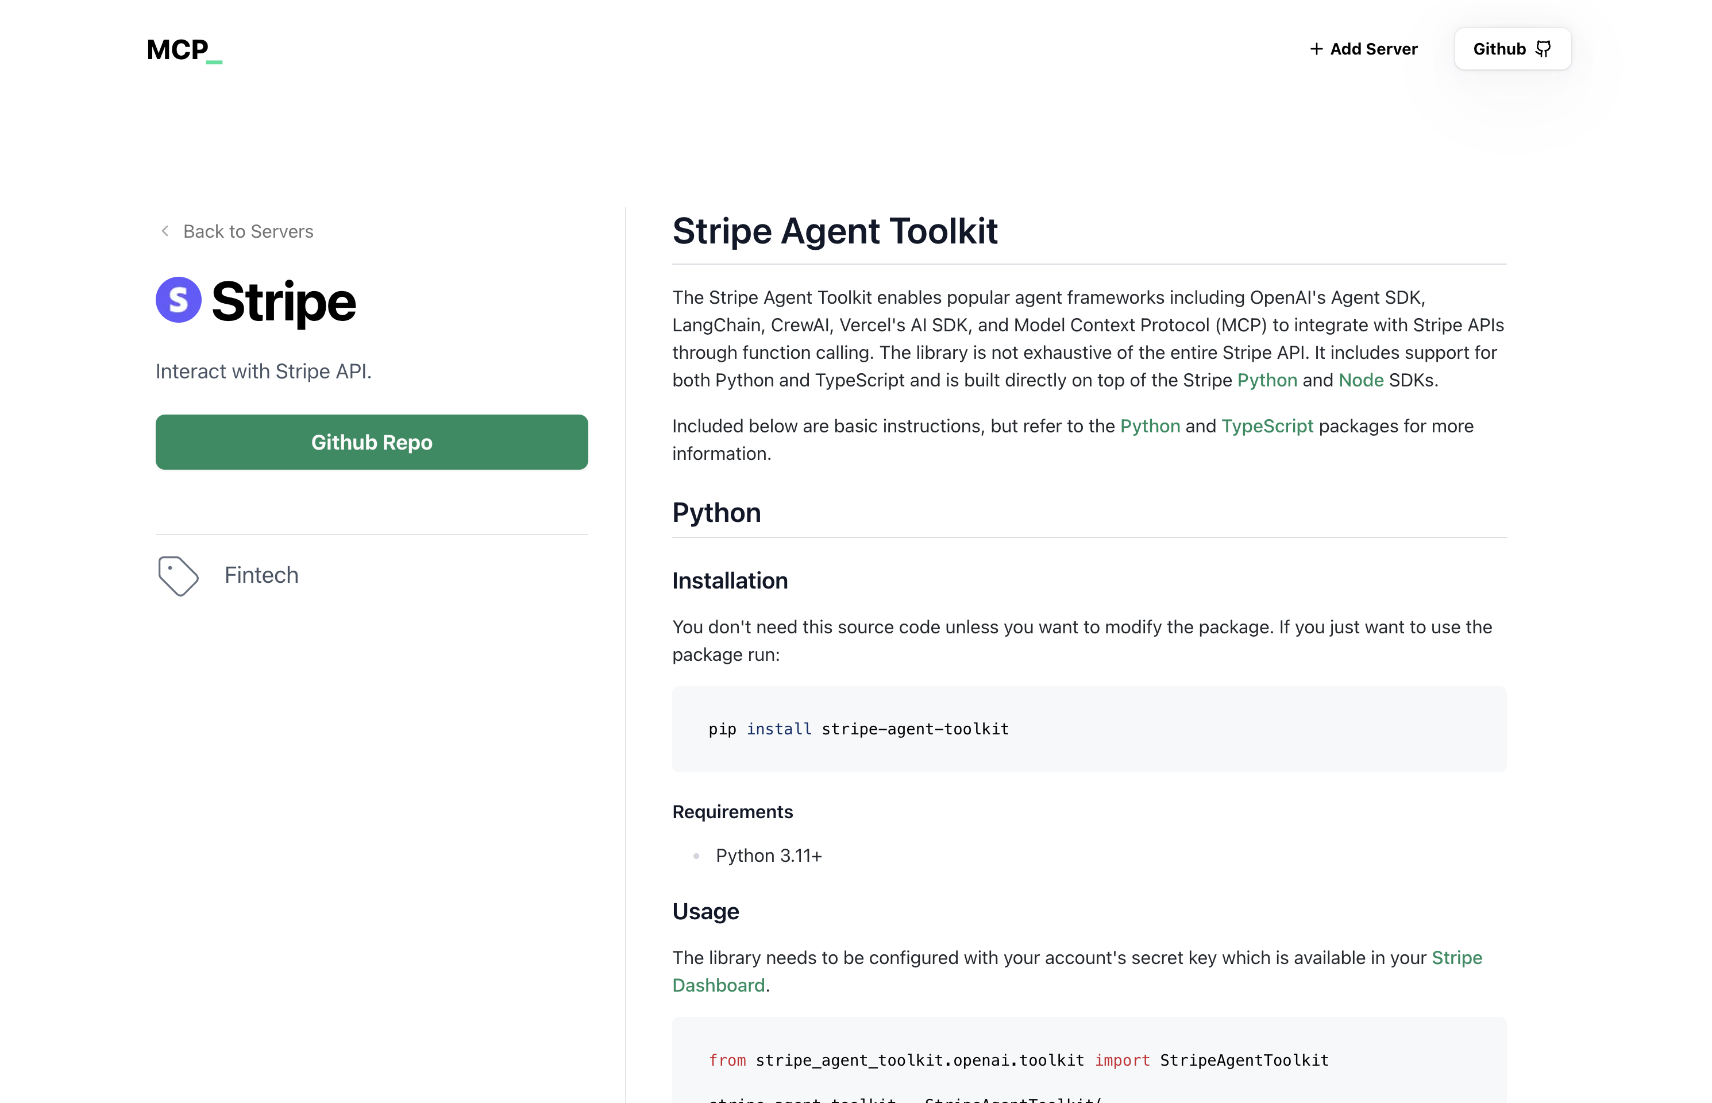Click the Stripe Agent Toolkit heading

click(834, 231)
